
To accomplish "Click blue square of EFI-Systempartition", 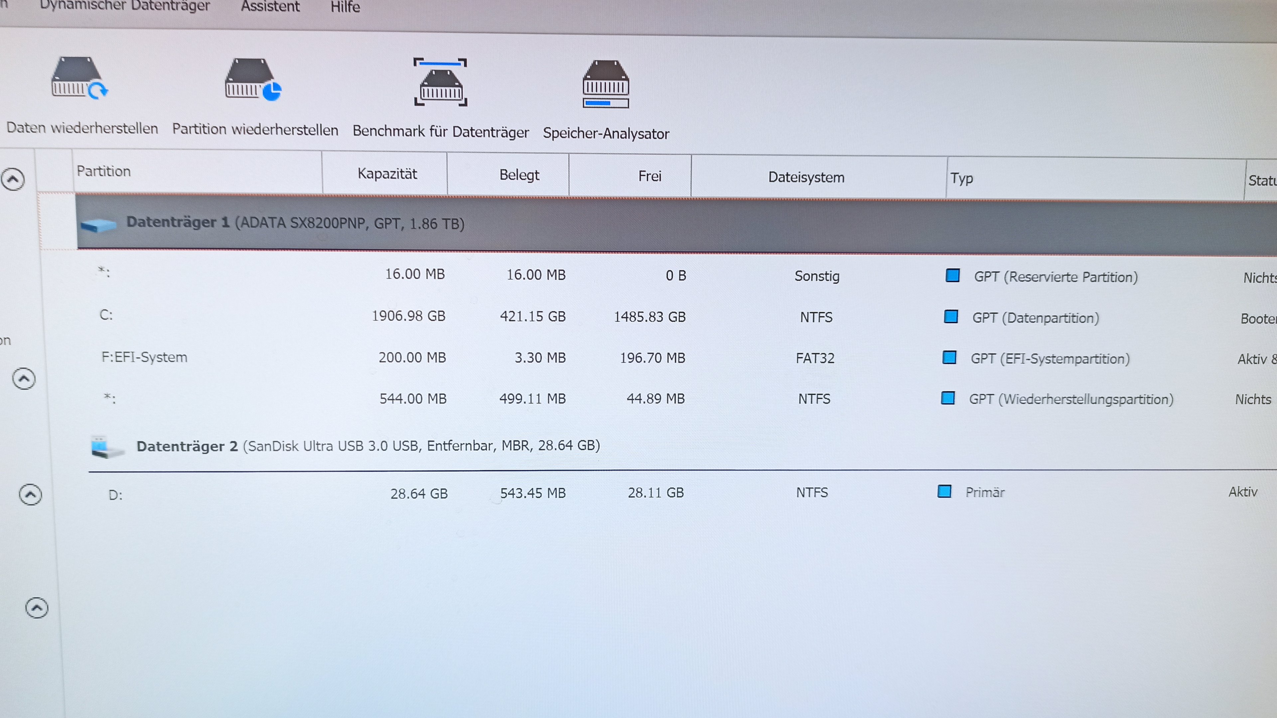I will pyautogui.click(x=949, y=357).
